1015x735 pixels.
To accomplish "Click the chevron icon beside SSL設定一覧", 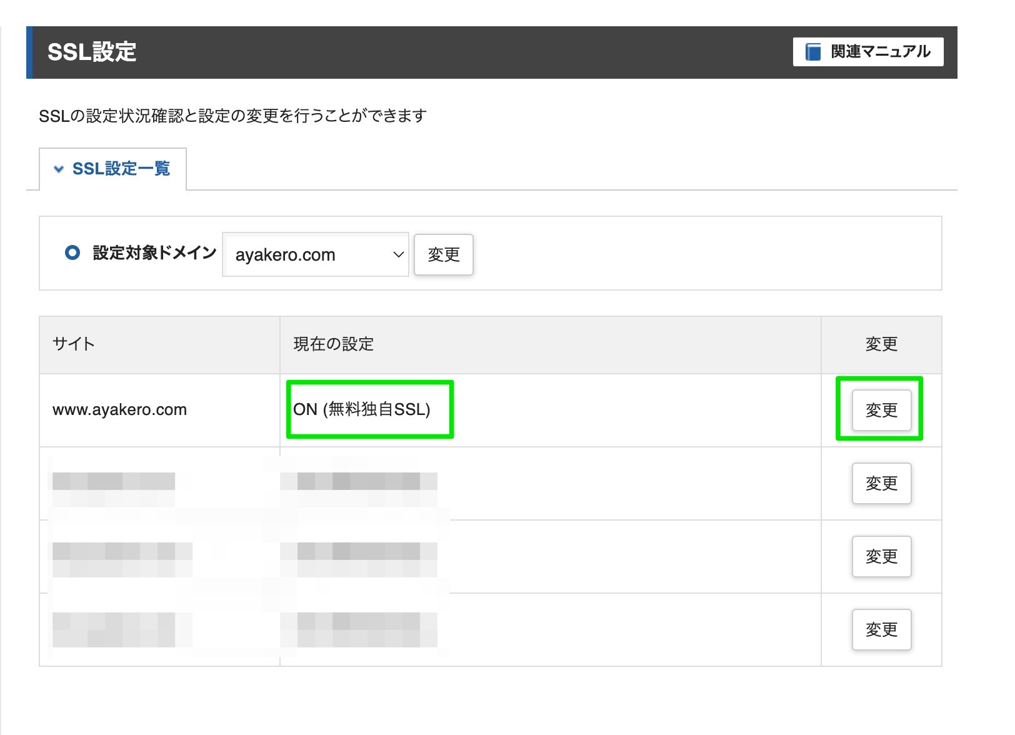I will point(59,169).
